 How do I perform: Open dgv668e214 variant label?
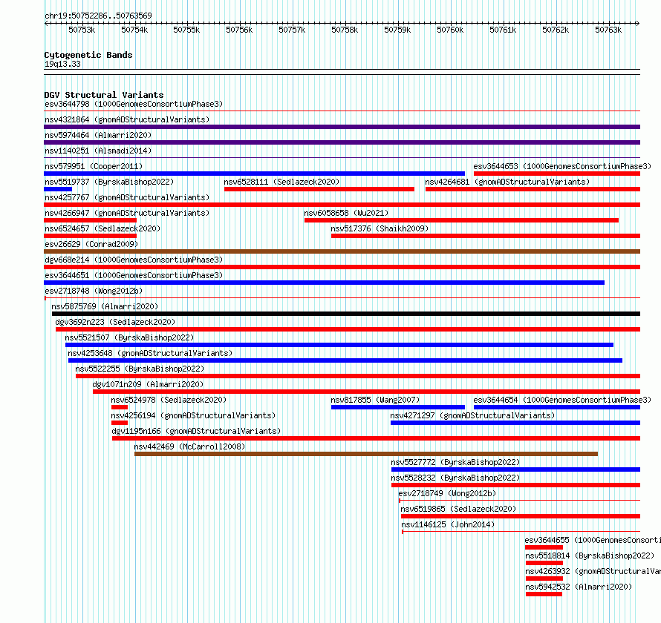pyautogui.click(x=134, y=260)
